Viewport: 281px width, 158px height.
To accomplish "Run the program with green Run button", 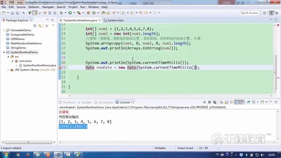I will (70, 13).
